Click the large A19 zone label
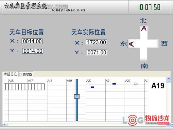 [x=158, y=85]
